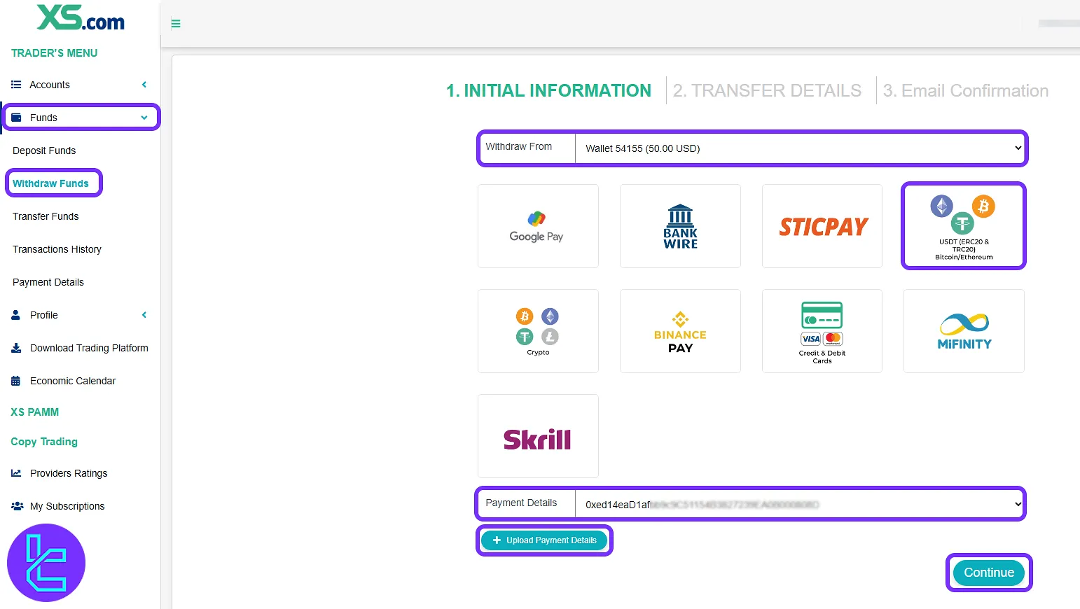This screenshot has height=609, width=1080.
Task: Select USDT Bitcoin/Ethereum payment method
Action: tap(964, 226)
